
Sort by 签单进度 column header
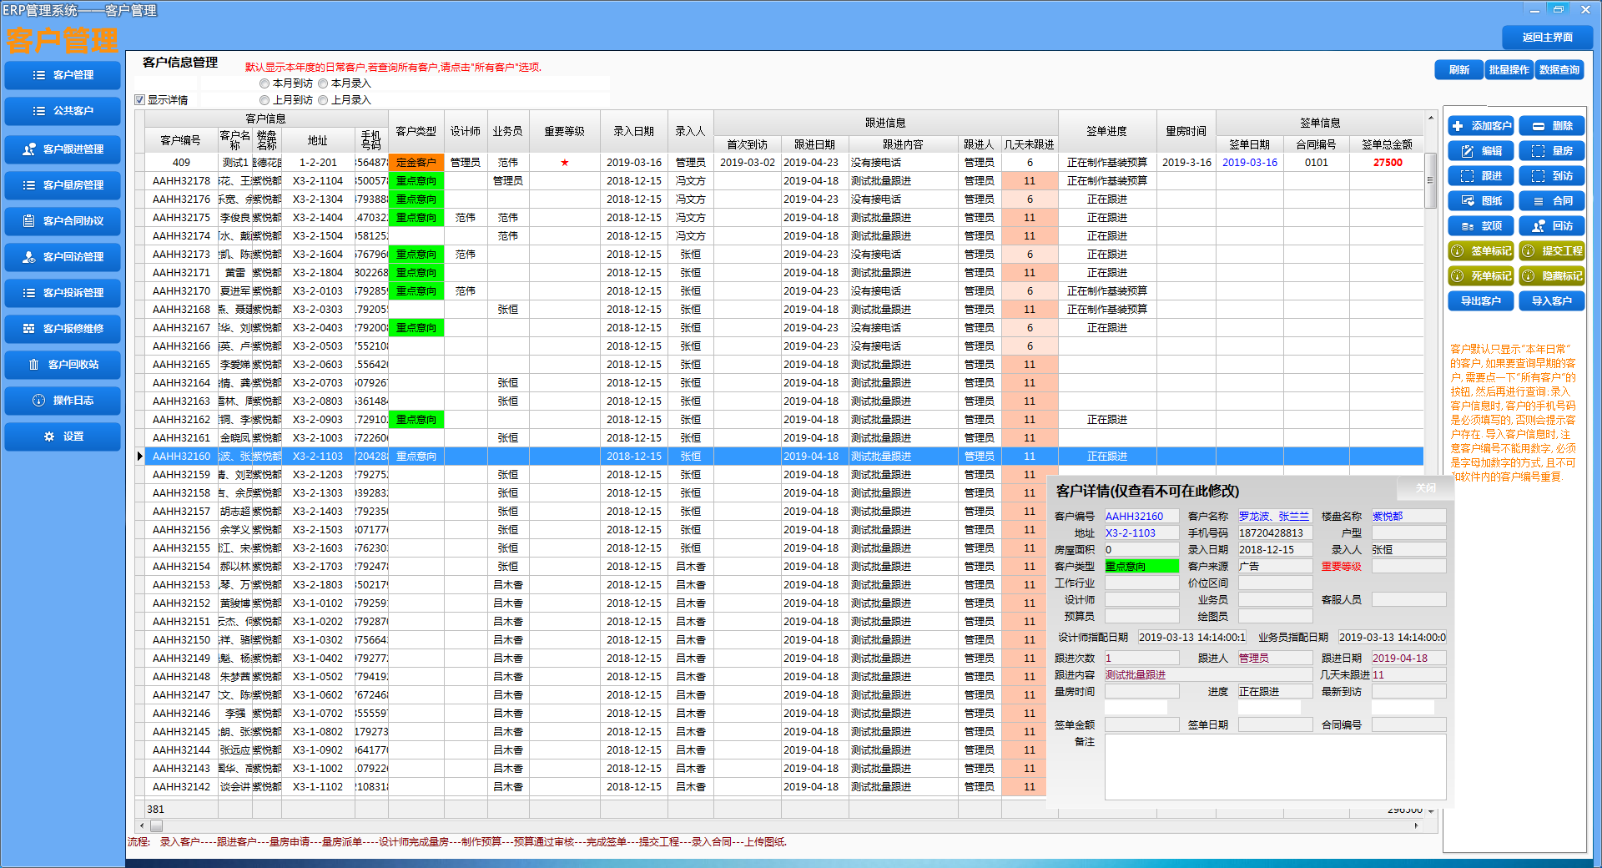pyautogui.click(x=1107, y=131)
